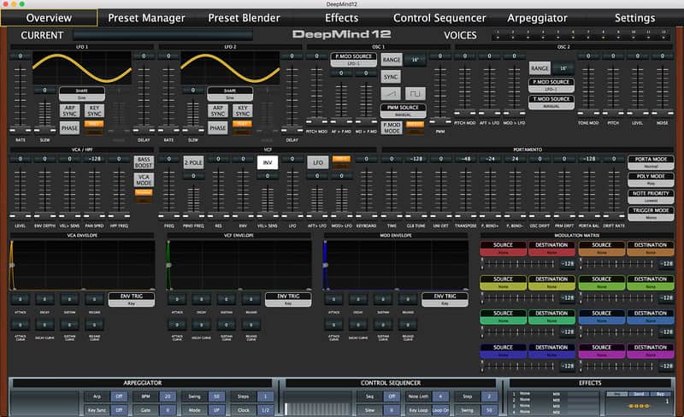The height and width of the screenshot is (417, 684).
Task: Toggle the LFO 2 PHASE button
Action: click(218, 128)
